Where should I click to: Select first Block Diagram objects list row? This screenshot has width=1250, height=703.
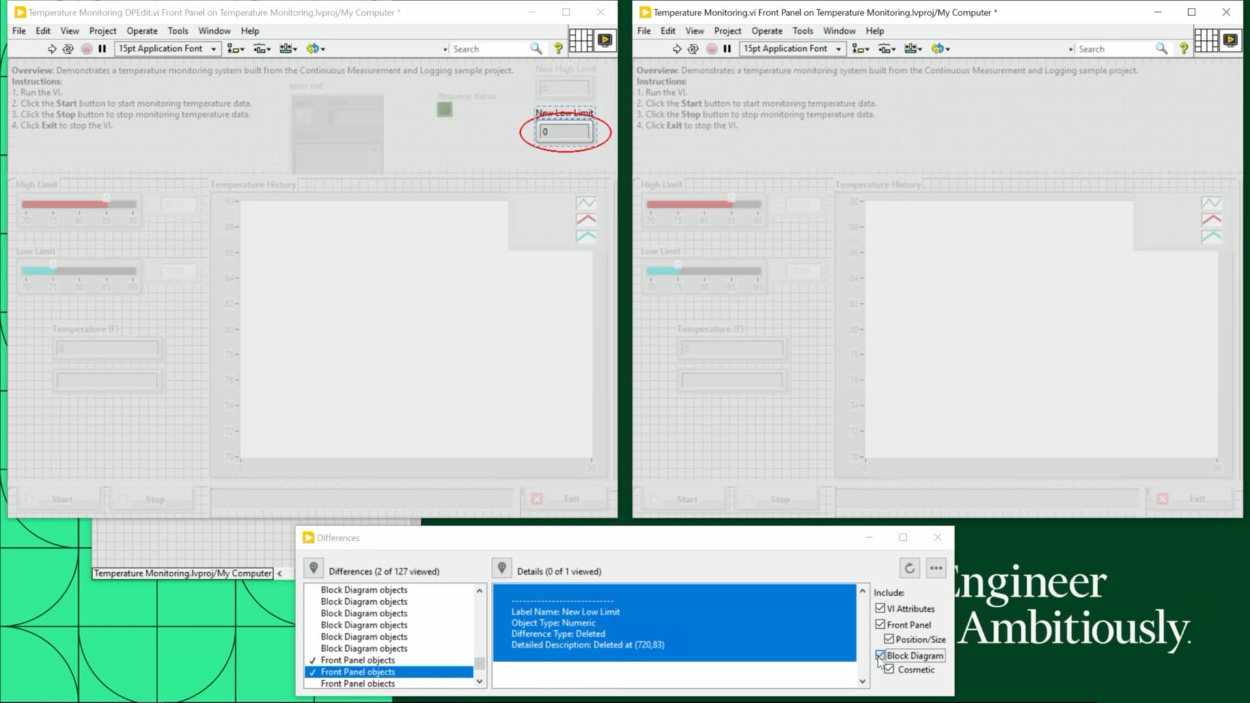pos(389,590)
